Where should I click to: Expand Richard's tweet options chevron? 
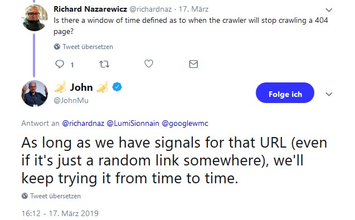tap(329, 10)
